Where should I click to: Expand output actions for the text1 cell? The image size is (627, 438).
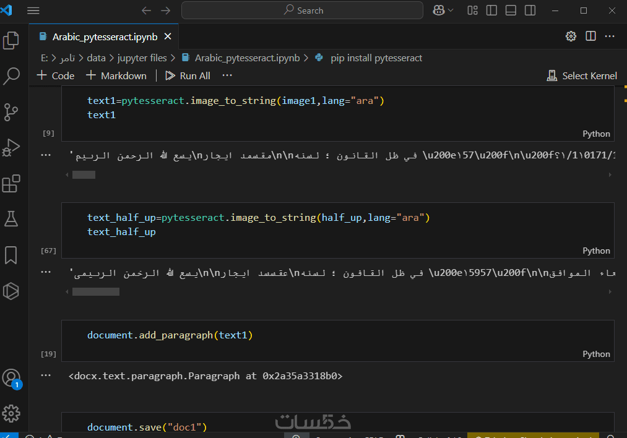(45, 155)
